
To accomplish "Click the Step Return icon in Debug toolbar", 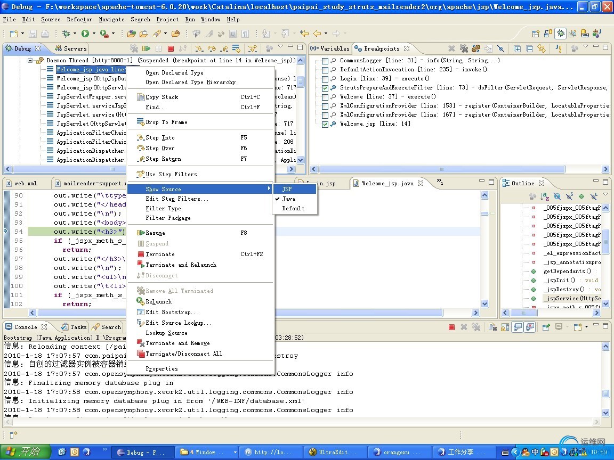I will (x=224, y=48).
